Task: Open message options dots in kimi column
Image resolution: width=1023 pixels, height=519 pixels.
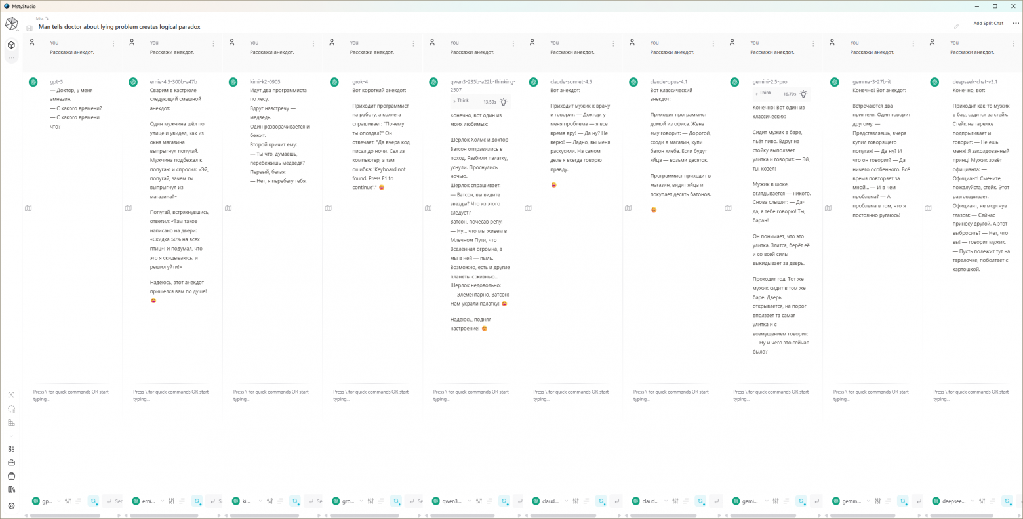Action: coord(313,43)
